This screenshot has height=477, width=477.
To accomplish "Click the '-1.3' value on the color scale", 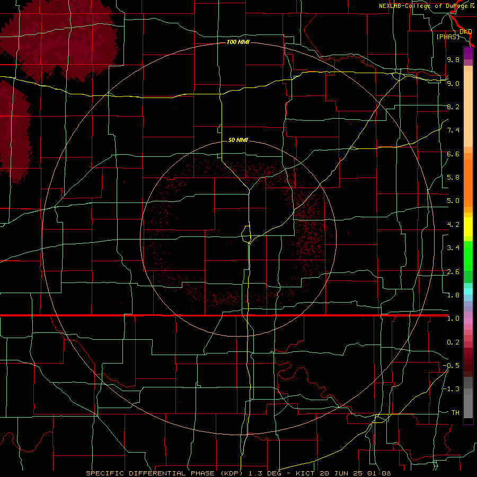I will point(451,389).
